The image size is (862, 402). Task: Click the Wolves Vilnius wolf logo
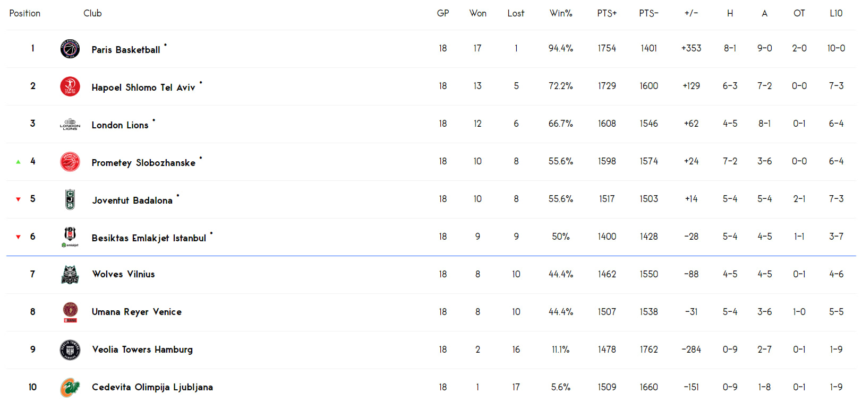point(70,275)
